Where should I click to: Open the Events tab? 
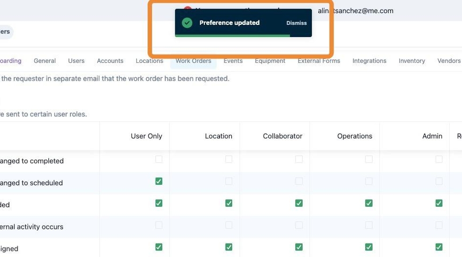(x=233, y=61)
